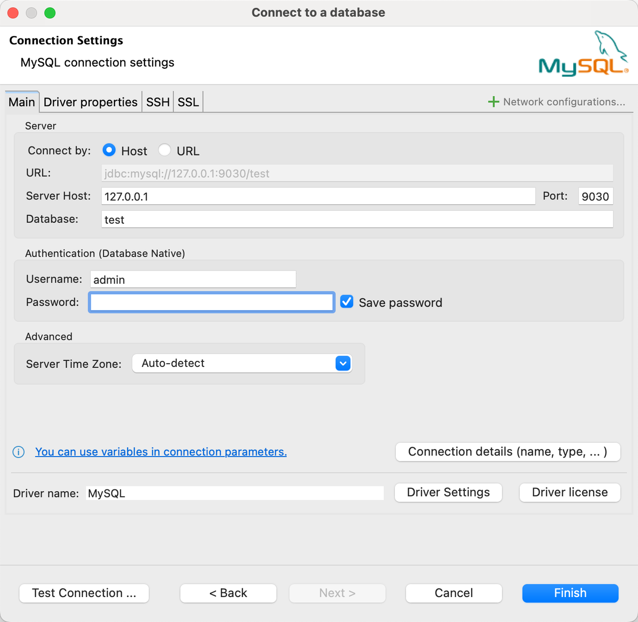Click Test Connection button
Image resolution: width=638 pixels, height=622 pixels.
[x=84, y=593]
